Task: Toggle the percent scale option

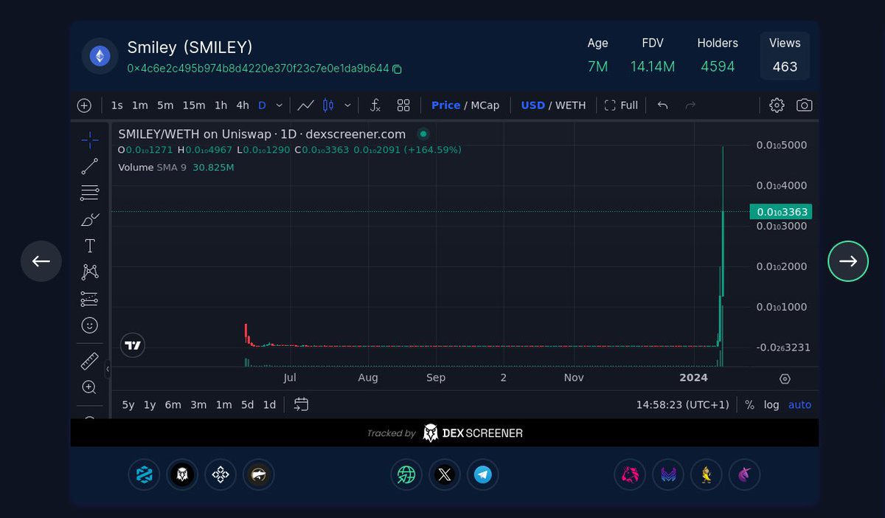Action: pyautogui.click(x=750, y=404)
